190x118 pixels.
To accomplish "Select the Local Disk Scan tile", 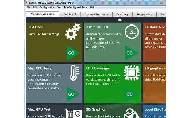I will [x=154, y=112].
